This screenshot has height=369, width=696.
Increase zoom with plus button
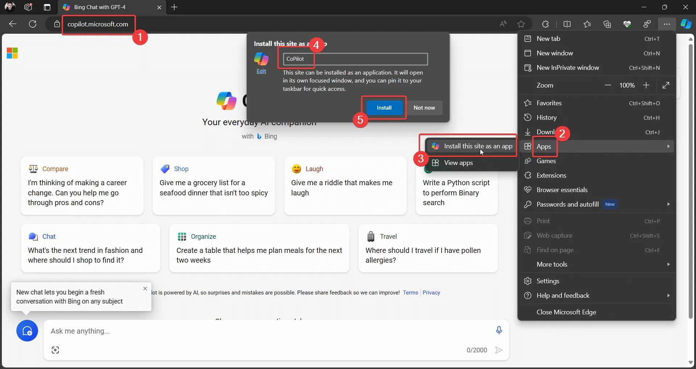(646, 85)
